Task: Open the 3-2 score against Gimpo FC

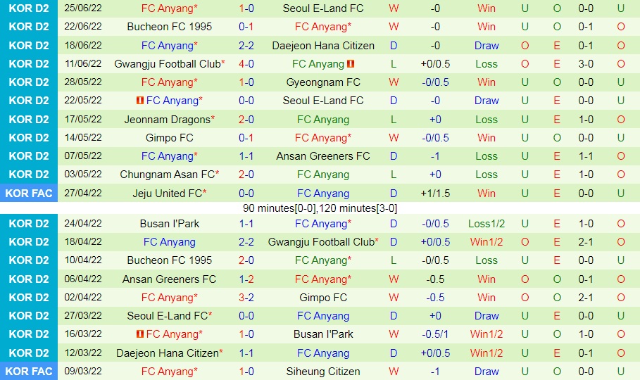Action: (246, 298)
